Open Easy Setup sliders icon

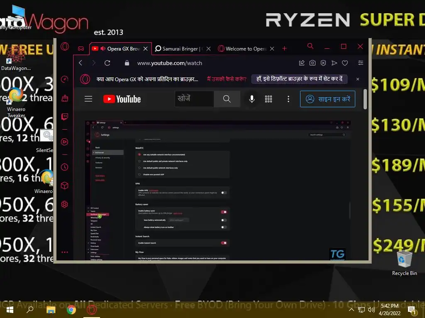(361, 63)
